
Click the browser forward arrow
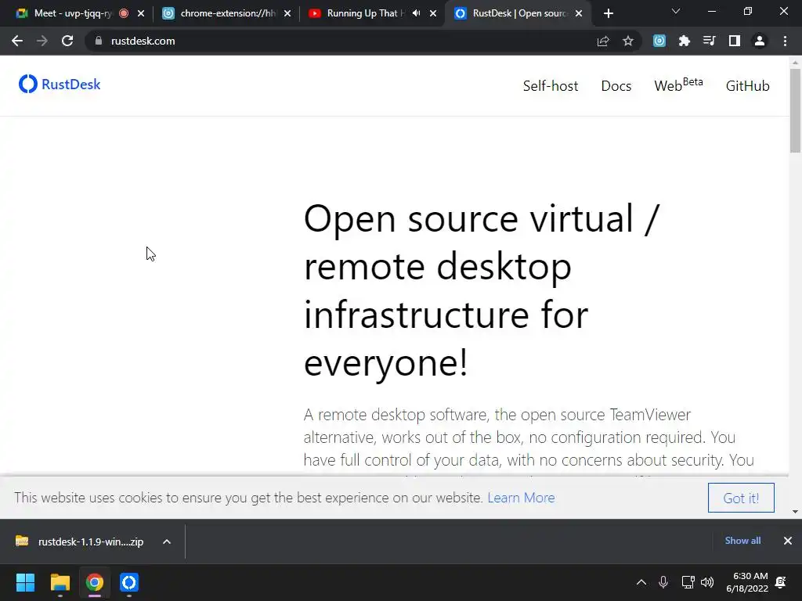pyautogui.click(x=42, y=41)
